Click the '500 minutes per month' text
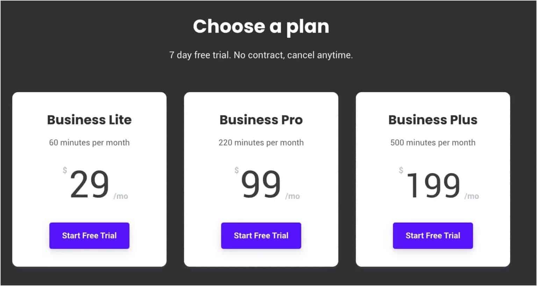 point(432,142)
